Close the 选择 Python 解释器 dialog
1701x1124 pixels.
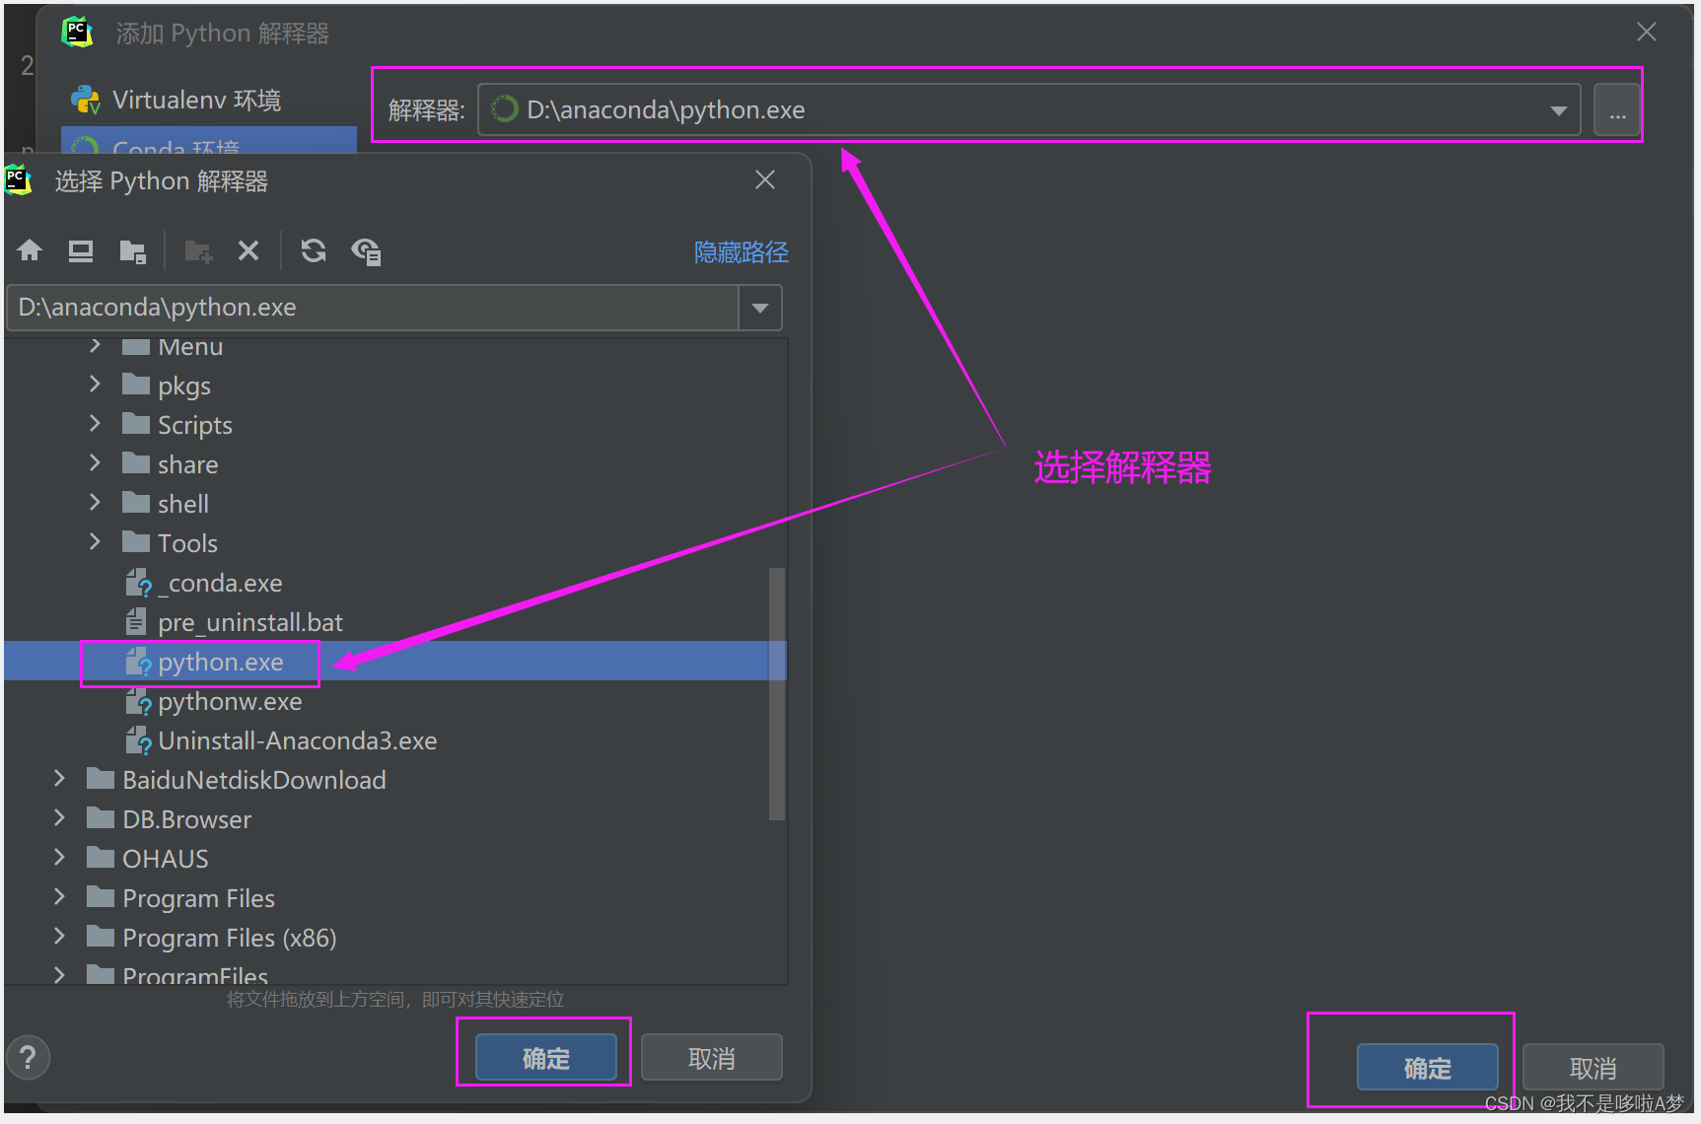pyautogui.click(x=765, y=179)
